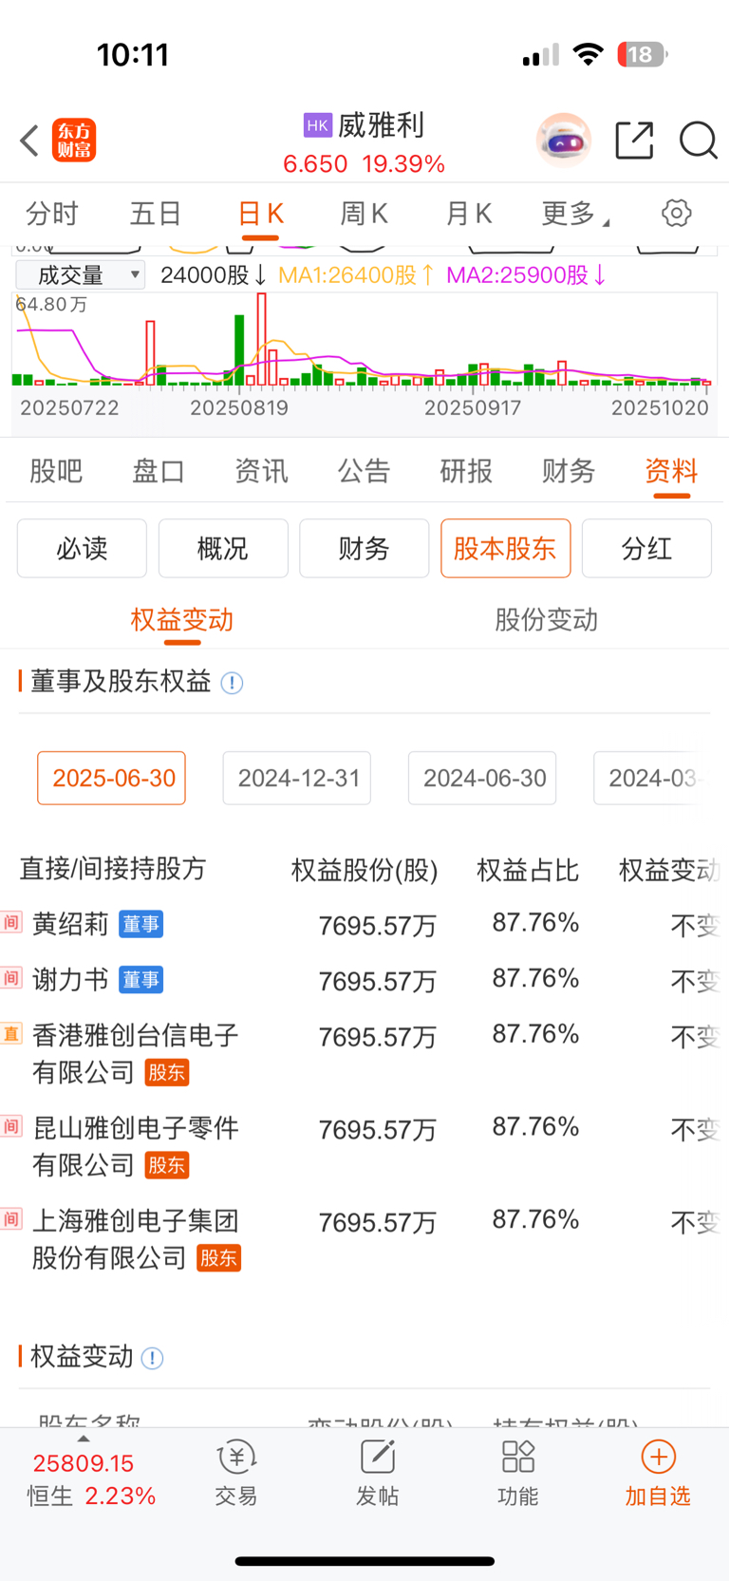Open the 财务 top tab
The image size is (730, 1581).
click(569, 471)
